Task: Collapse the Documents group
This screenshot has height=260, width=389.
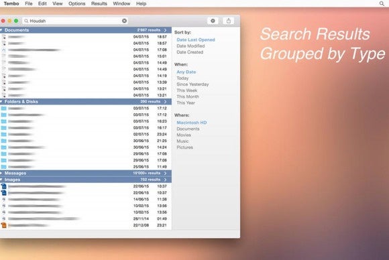Action: point(1,30)
